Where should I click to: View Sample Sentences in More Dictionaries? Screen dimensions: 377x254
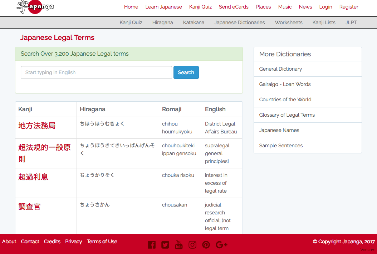click(x=281, y=146)
